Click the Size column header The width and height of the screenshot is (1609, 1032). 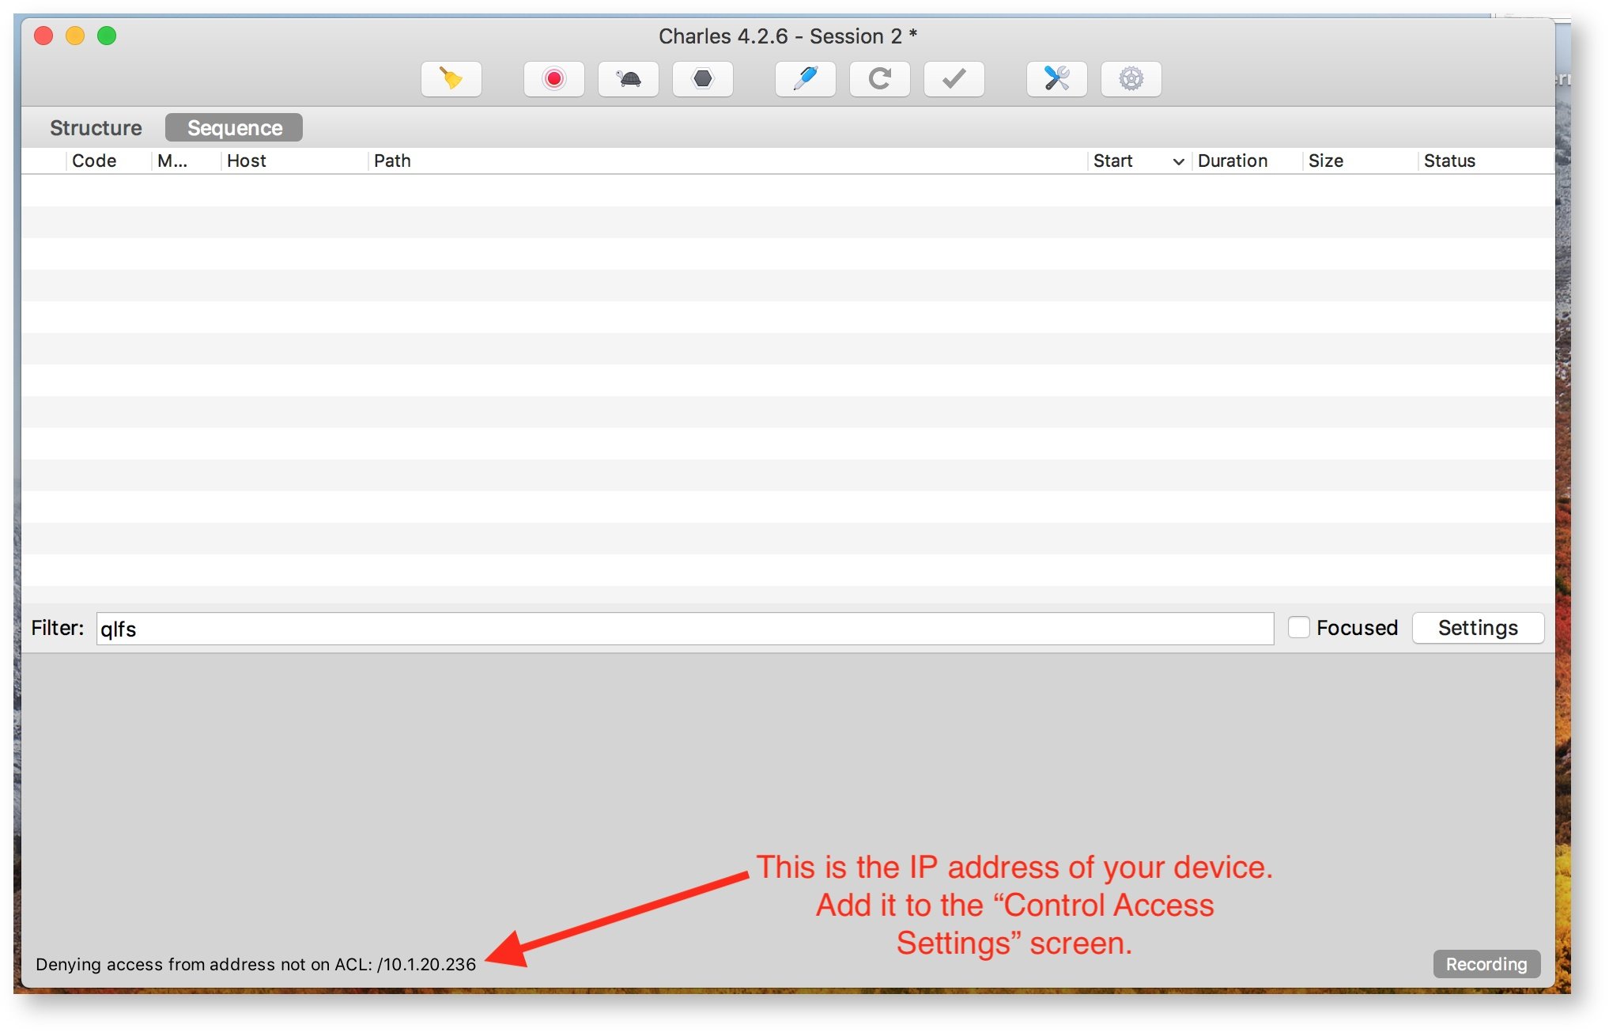[1325, 161]
